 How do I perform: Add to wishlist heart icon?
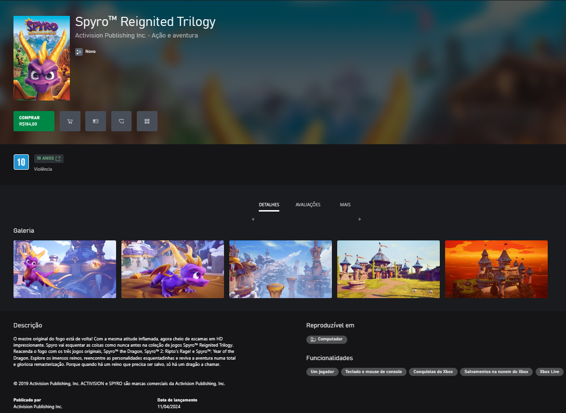[x=121, y=121]
